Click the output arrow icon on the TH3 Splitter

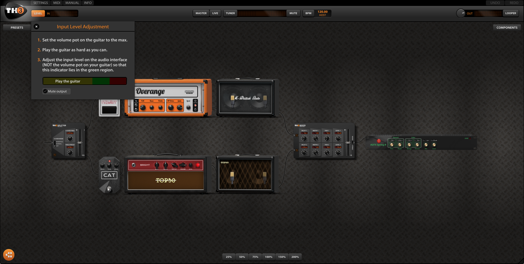coord(84,130)
